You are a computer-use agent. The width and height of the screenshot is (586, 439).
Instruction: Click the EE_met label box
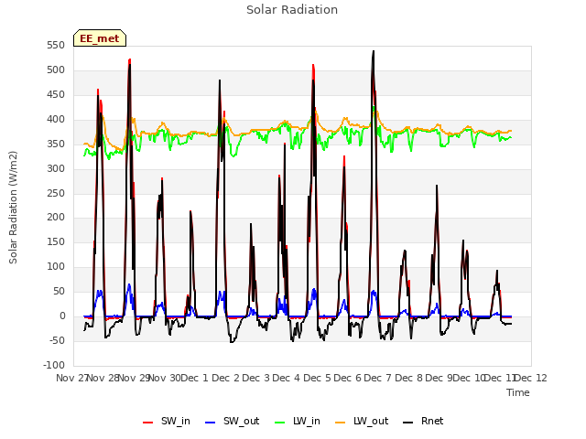(x=100, y=38)
